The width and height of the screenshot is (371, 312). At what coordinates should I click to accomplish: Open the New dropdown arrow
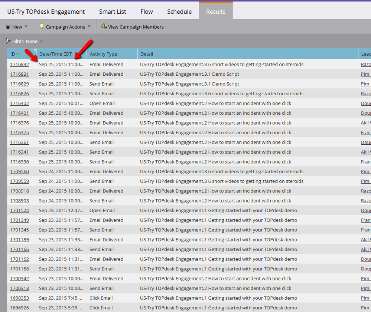point(26,26)
